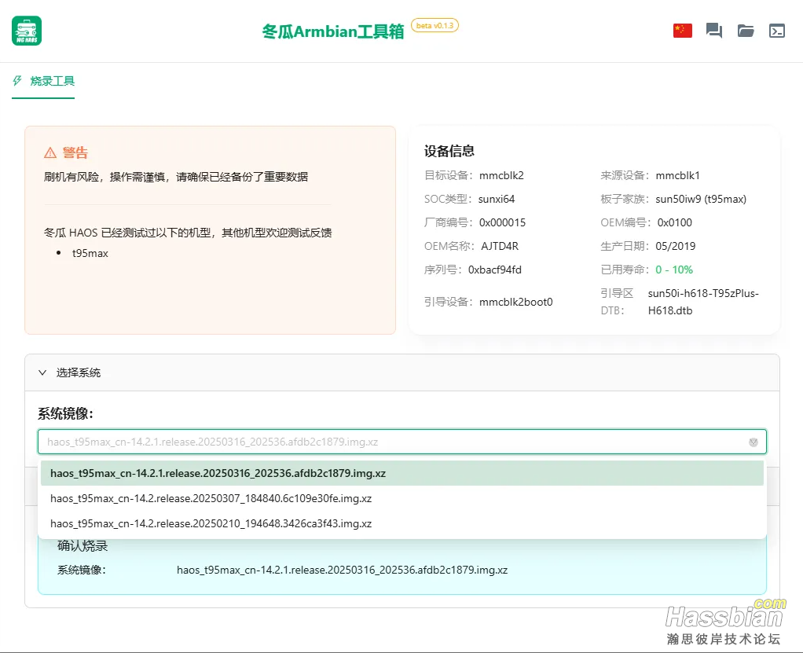This screenshot has width=803, height=653.
Task: Open the terminal console icon
Action: tap(777, 31)
